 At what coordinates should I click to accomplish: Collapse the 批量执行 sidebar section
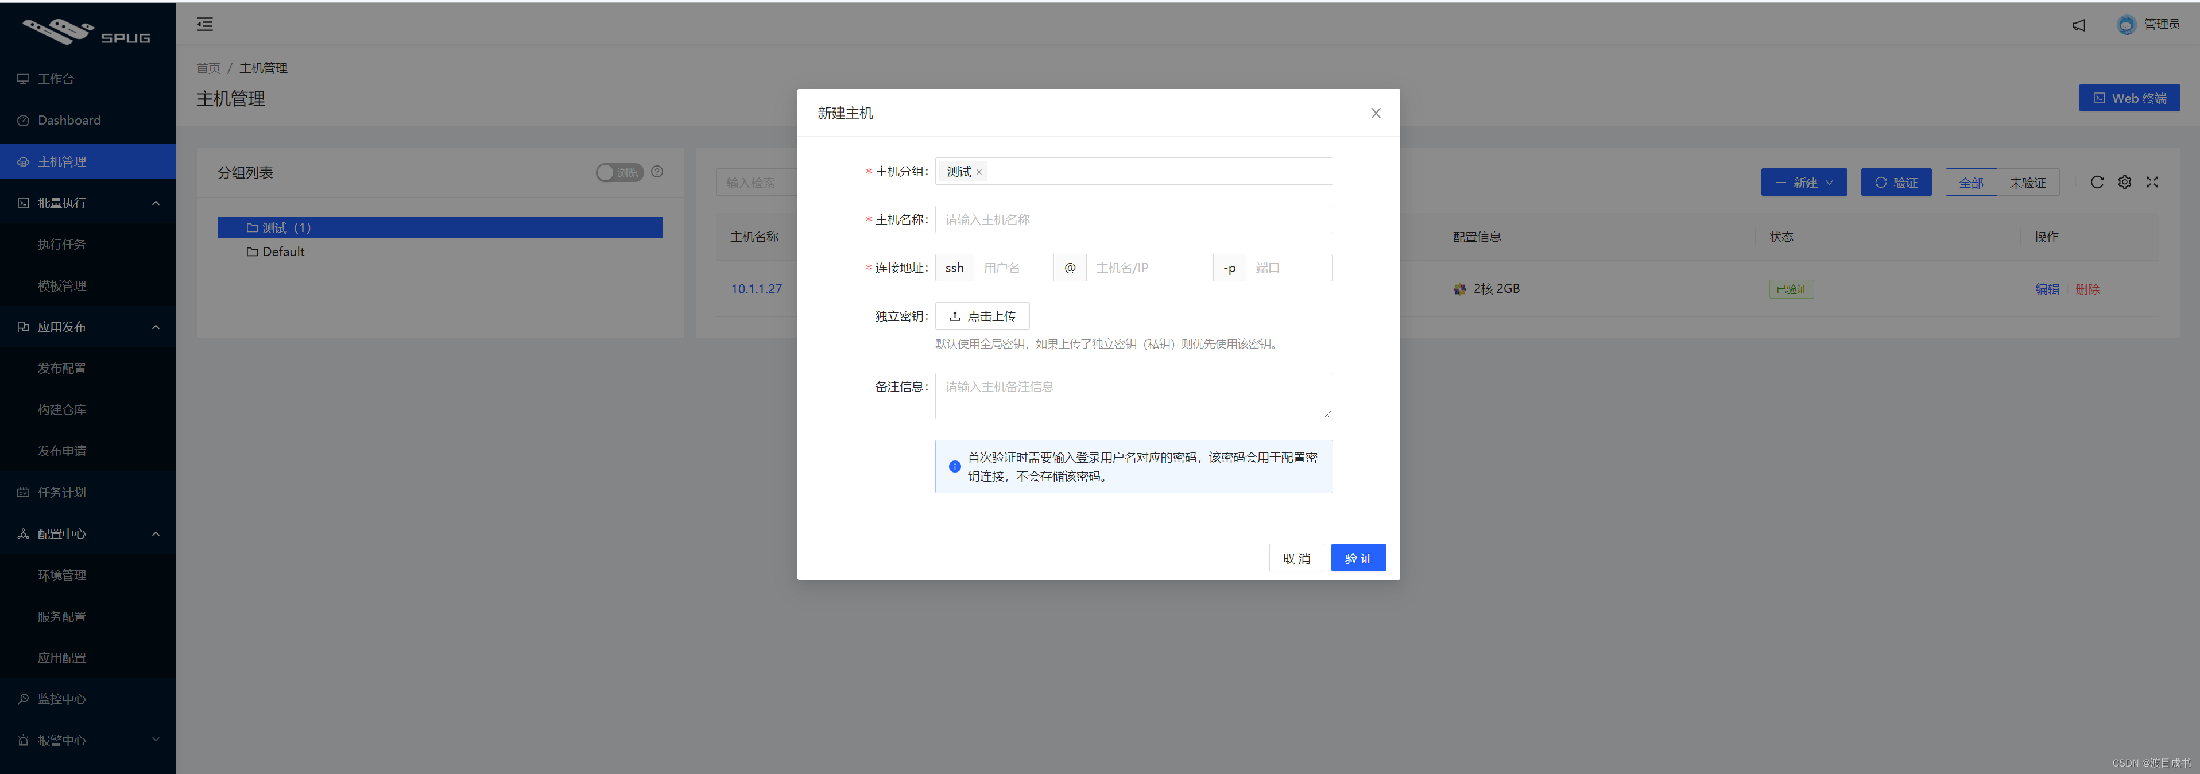(88, 203)
